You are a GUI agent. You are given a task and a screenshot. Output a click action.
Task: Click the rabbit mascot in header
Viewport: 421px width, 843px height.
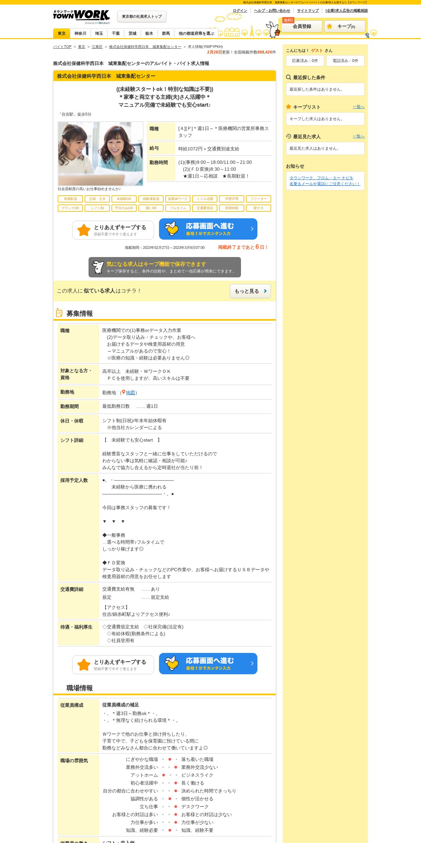[x=273, y=30]
